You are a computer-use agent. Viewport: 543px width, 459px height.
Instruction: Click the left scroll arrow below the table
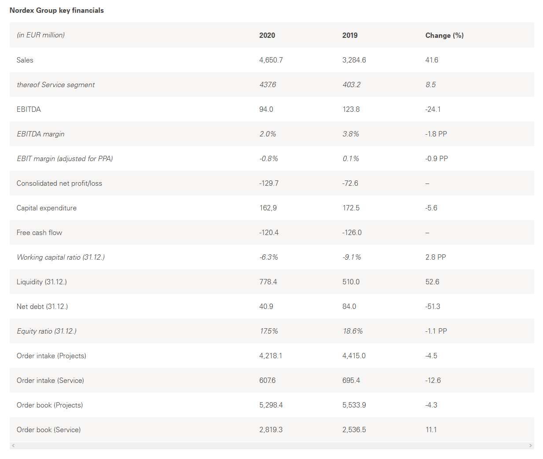pos(13,446)
